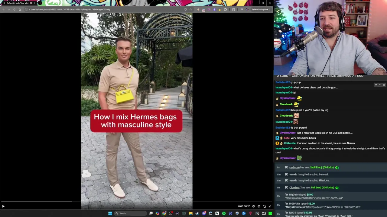Screen dimensions: 387x217
Task: Open File Explorer from taskbar
Action: [190, 213]
